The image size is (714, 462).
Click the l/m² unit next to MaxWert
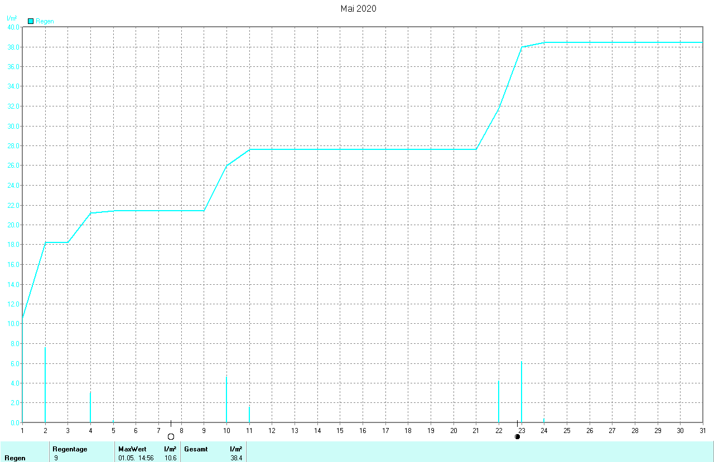tap(171, 449)
